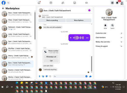127x93 pixels.
Task: Open Shorry conversation
Action: click(17, 57)
